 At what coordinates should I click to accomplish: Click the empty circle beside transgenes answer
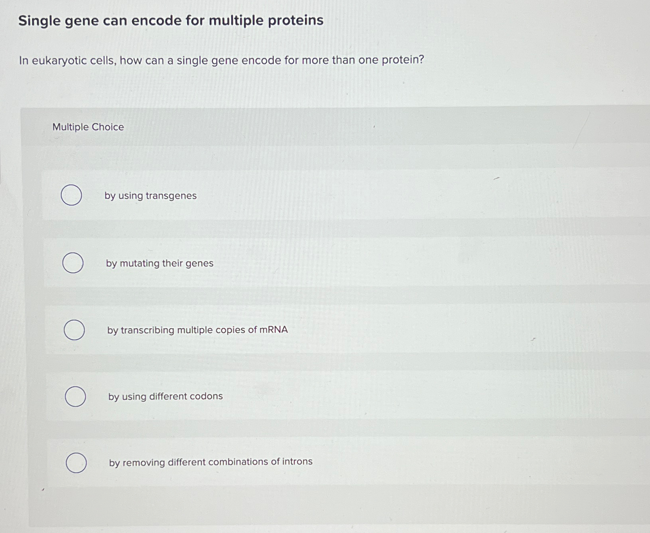(72, 195)
